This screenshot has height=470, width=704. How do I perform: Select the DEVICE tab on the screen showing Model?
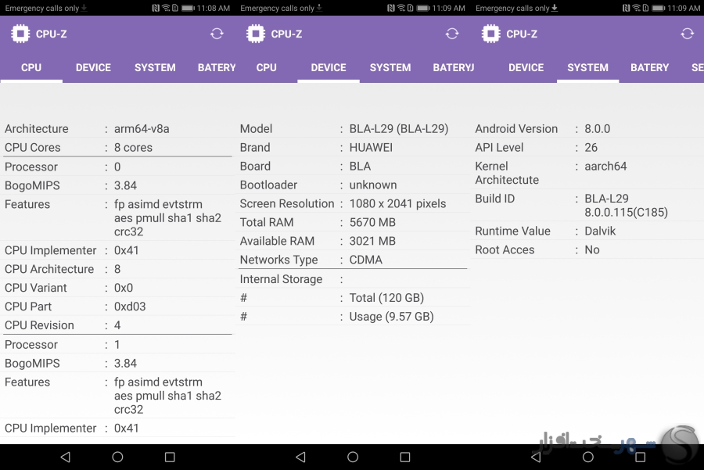tap(329, 68)
